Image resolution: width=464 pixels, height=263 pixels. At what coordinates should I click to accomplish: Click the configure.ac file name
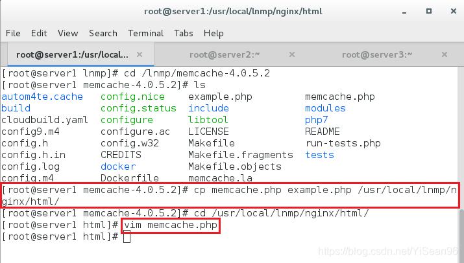point(135,131)
